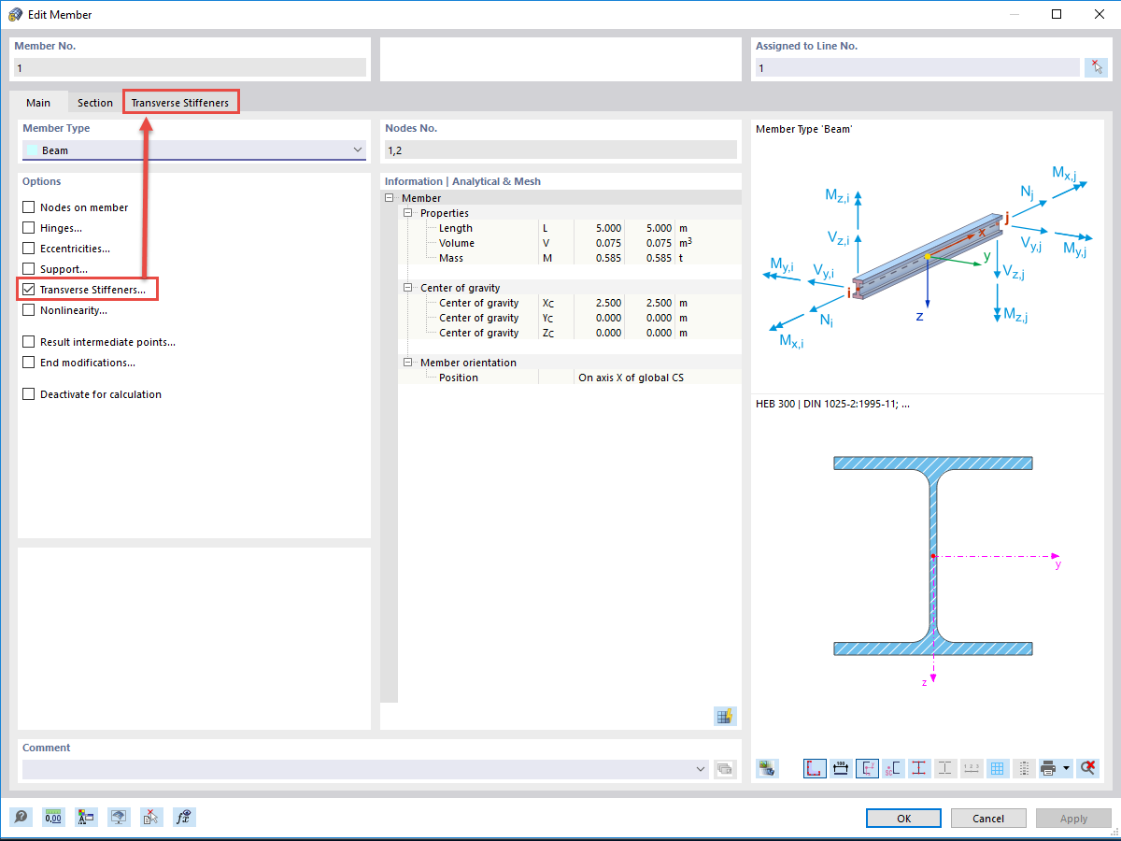1121x841 pixels.
Task: Switch to the Main tab
Action: [38, 103]
